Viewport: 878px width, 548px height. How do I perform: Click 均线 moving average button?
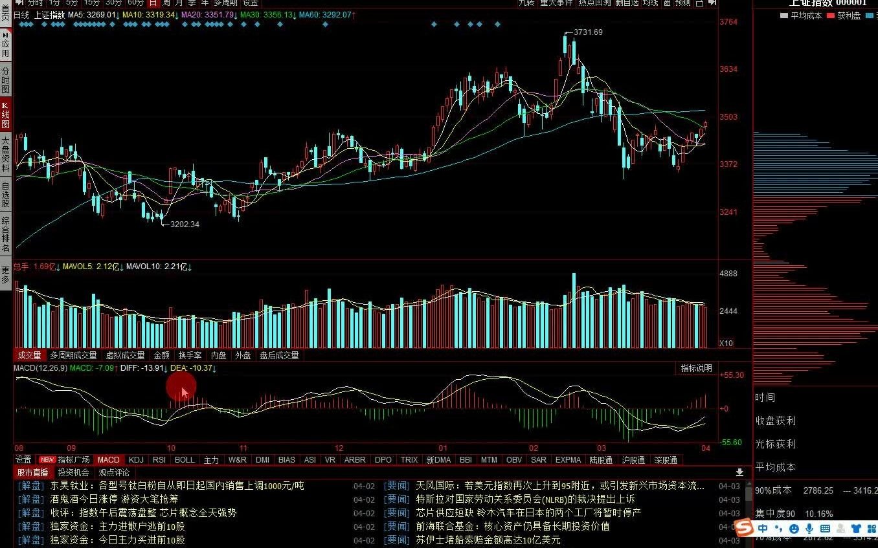(650, 3)
